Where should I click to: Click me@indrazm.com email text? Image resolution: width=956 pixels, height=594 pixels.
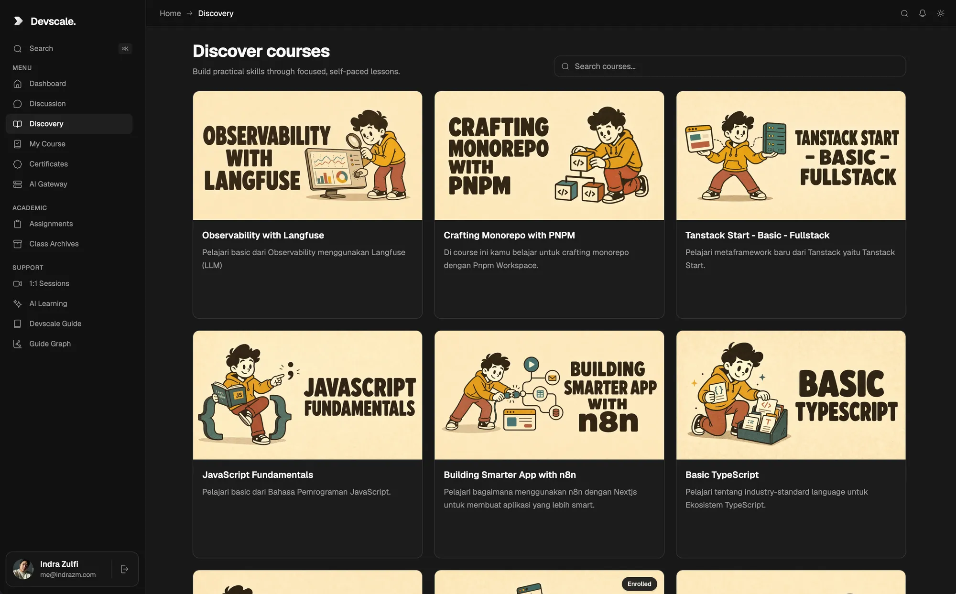pos(68,575)
